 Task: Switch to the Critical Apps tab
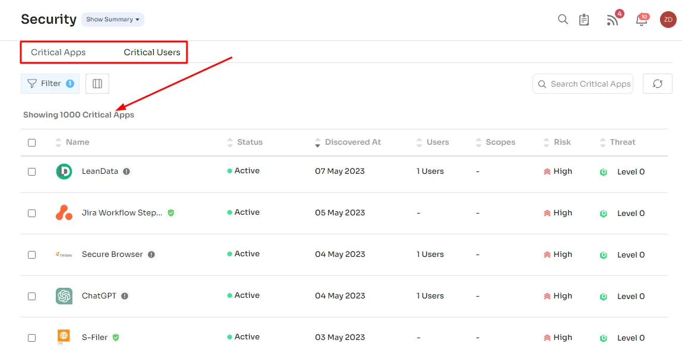pos(58,52)
